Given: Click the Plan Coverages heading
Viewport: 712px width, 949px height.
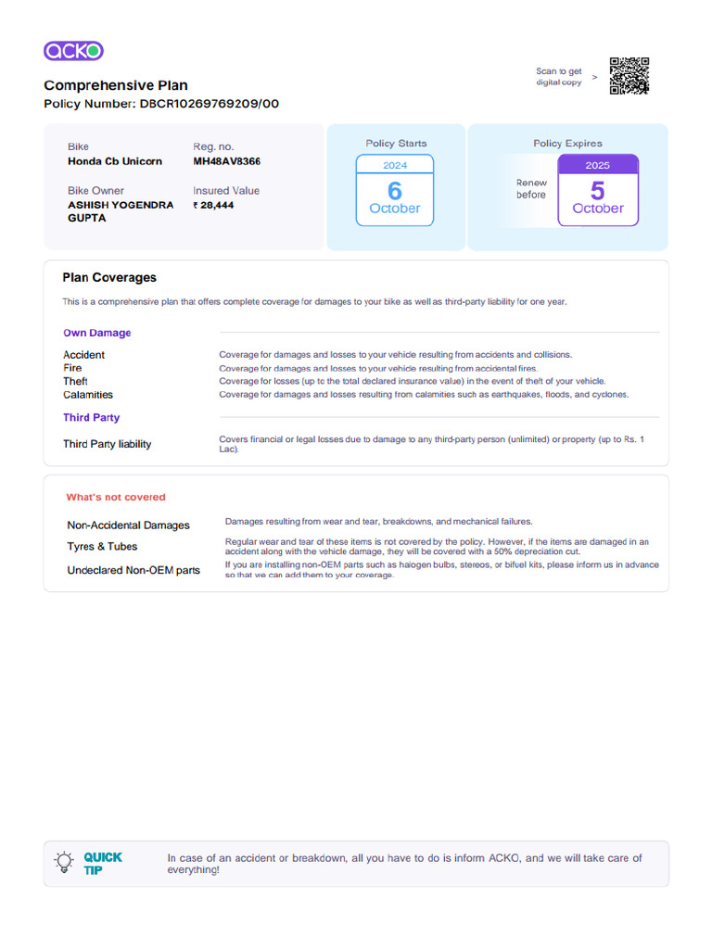Looking at the screenshot, I should [109, 278].
